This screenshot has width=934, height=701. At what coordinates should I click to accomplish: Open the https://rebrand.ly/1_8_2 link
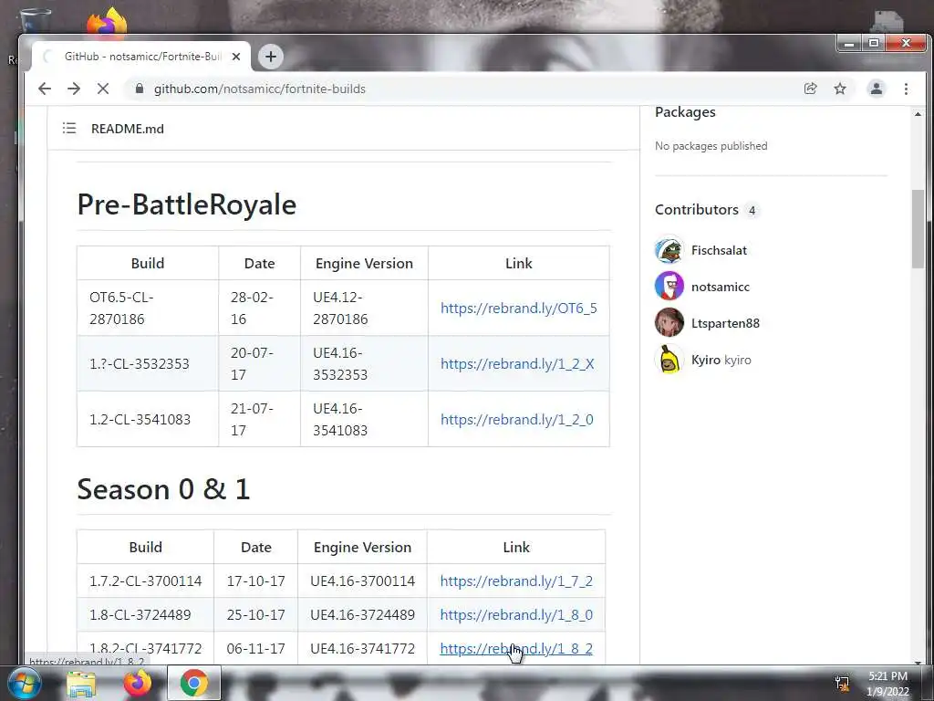point(516,649)
